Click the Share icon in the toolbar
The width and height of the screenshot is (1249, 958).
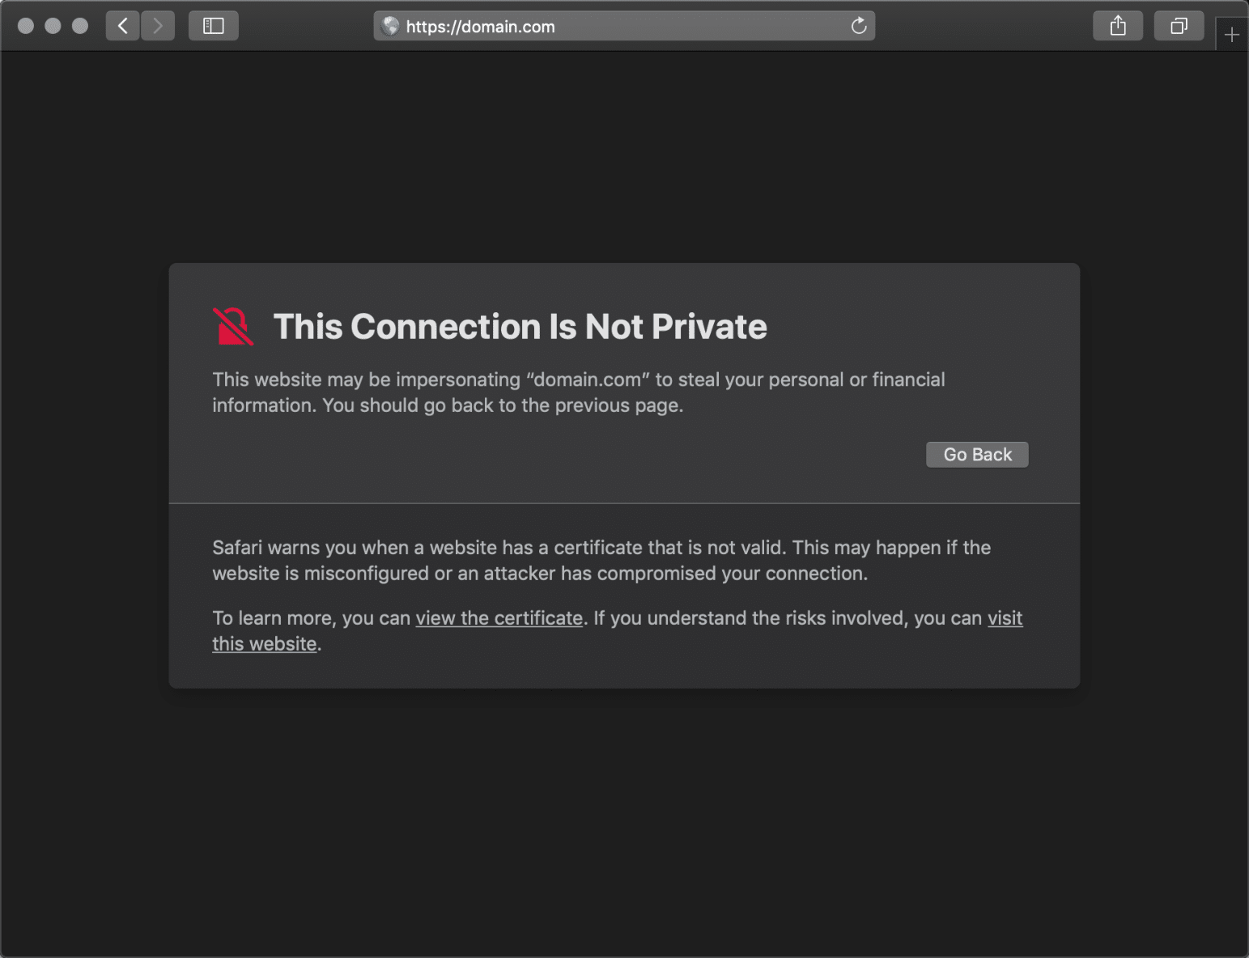pyautogui.click(x=1118, y=25)
